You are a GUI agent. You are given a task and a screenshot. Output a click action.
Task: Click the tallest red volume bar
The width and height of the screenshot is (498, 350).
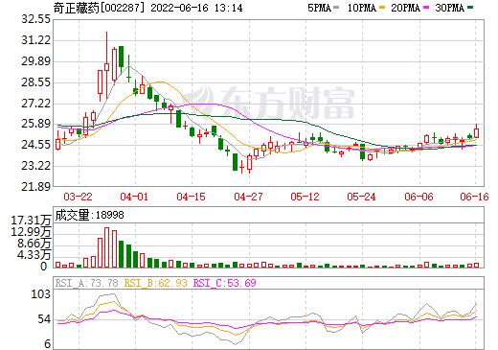pos(107,247)
